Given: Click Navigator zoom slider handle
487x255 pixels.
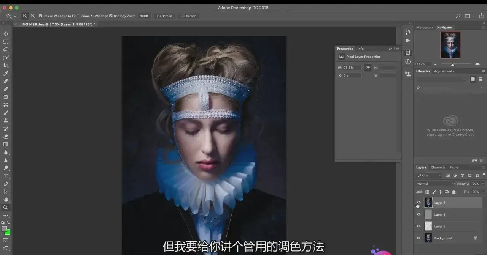Looking at the screenshot, I should tap(452, 65).
